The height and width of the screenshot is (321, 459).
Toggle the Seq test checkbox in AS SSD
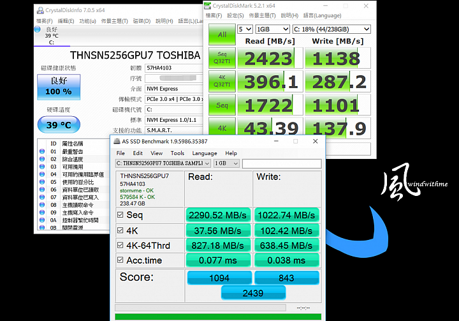(x=120, y=214)
